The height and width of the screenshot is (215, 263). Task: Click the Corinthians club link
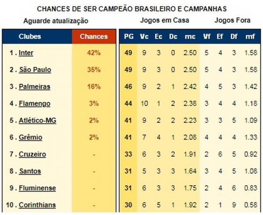click(38, 205)
